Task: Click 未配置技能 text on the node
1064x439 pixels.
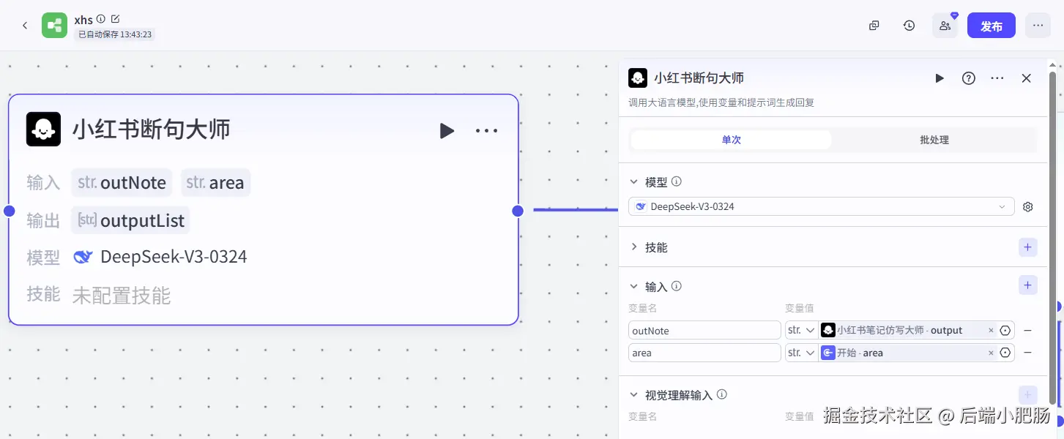Action: pyautogui.click(x=121, y=296)
